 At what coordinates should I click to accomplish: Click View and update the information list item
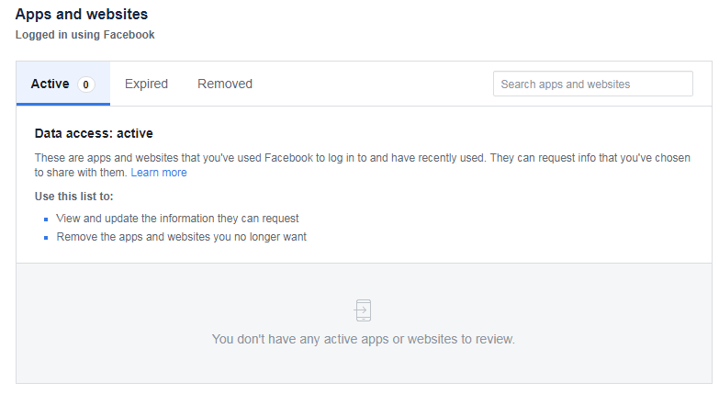(x=177, y=219)
